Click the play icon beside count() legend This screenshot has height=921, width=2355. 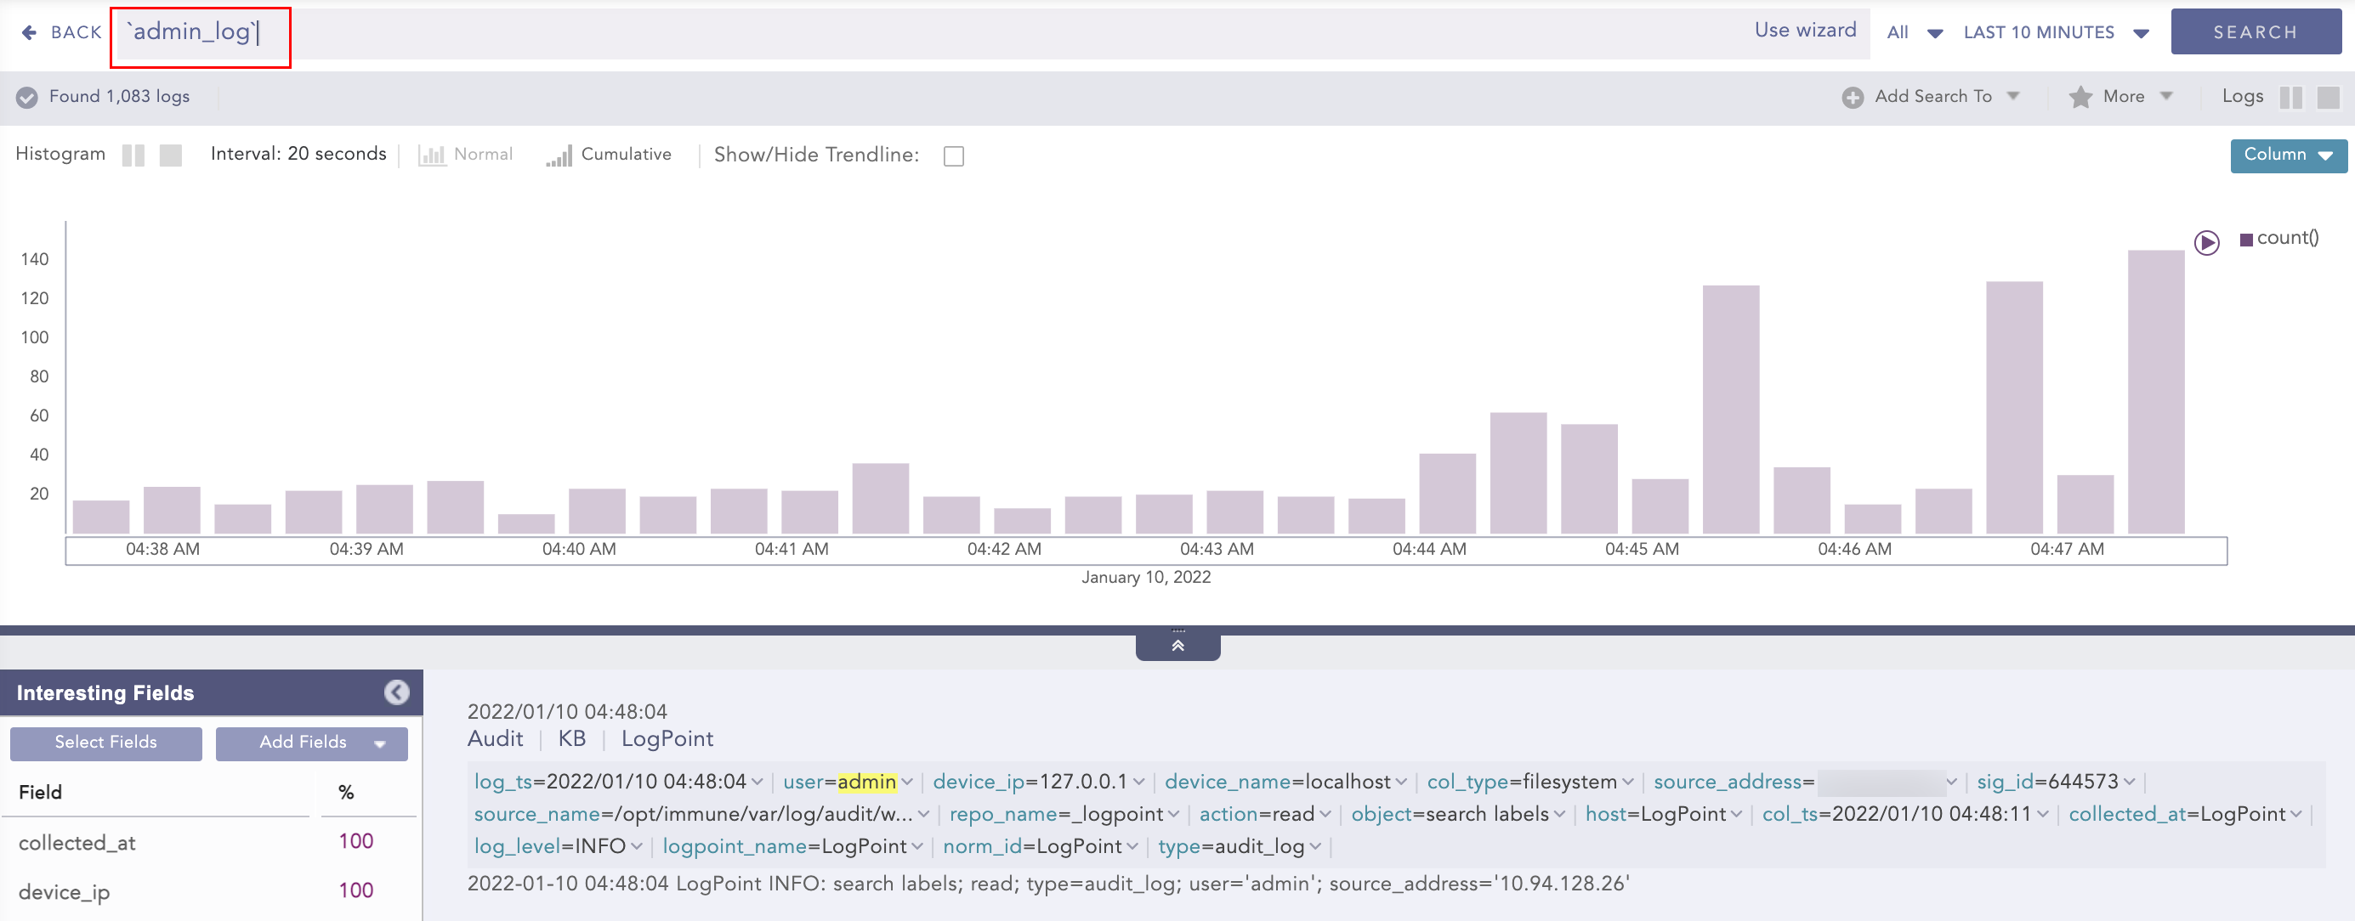(x=2206, y=242)
